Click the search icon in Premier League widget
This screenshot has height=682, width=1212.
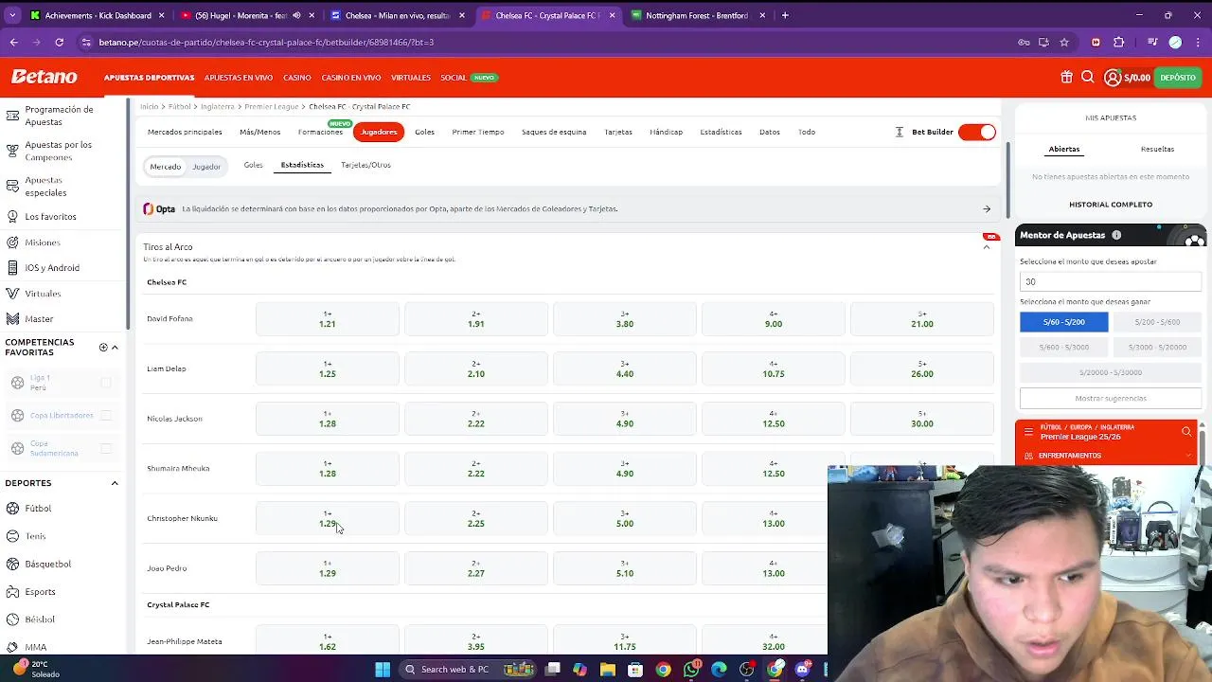[x=1186, y=432]
